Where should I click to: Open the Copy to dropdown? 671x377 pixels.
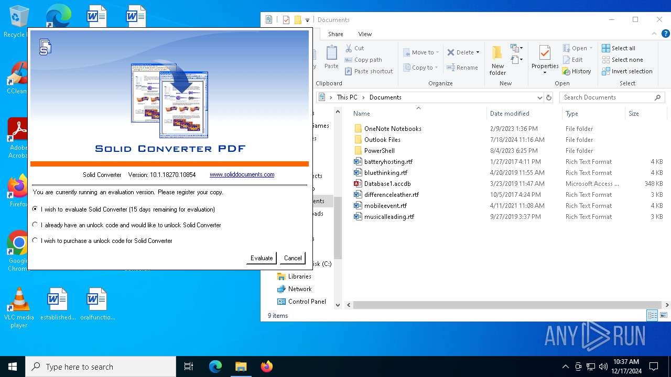coord(420,68)
